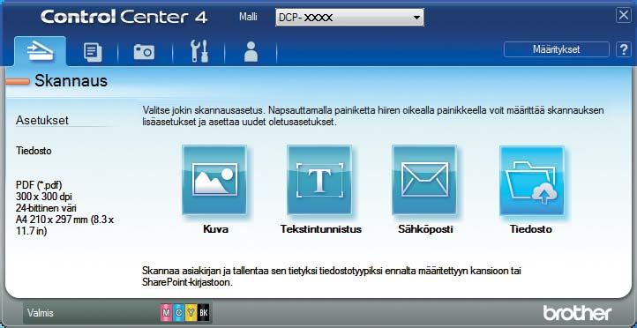Switch to the PC-Copy tab icon
The image size is (637, 328).
point(93,53)
